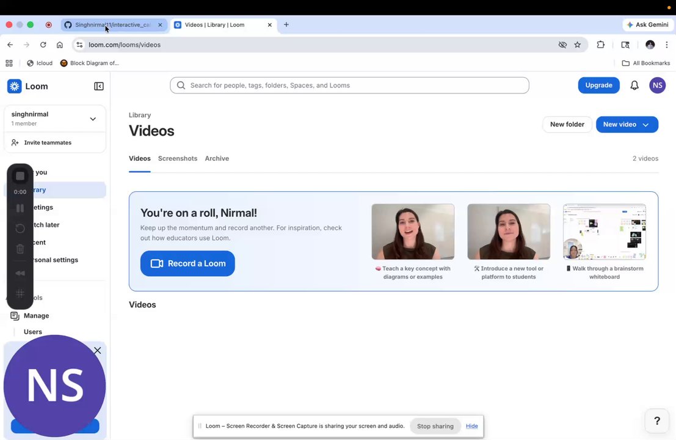The height and width of the screenshot is (440, 676).
Task: Open the Chrome profile avatar
Action: click(650, 45)
